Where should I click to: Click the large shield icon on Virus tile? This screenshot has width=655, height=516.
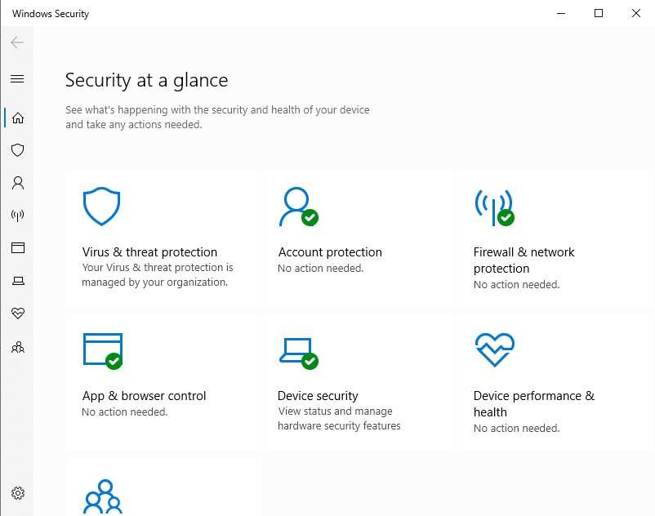pyautogui.click(x=101, y=207)
